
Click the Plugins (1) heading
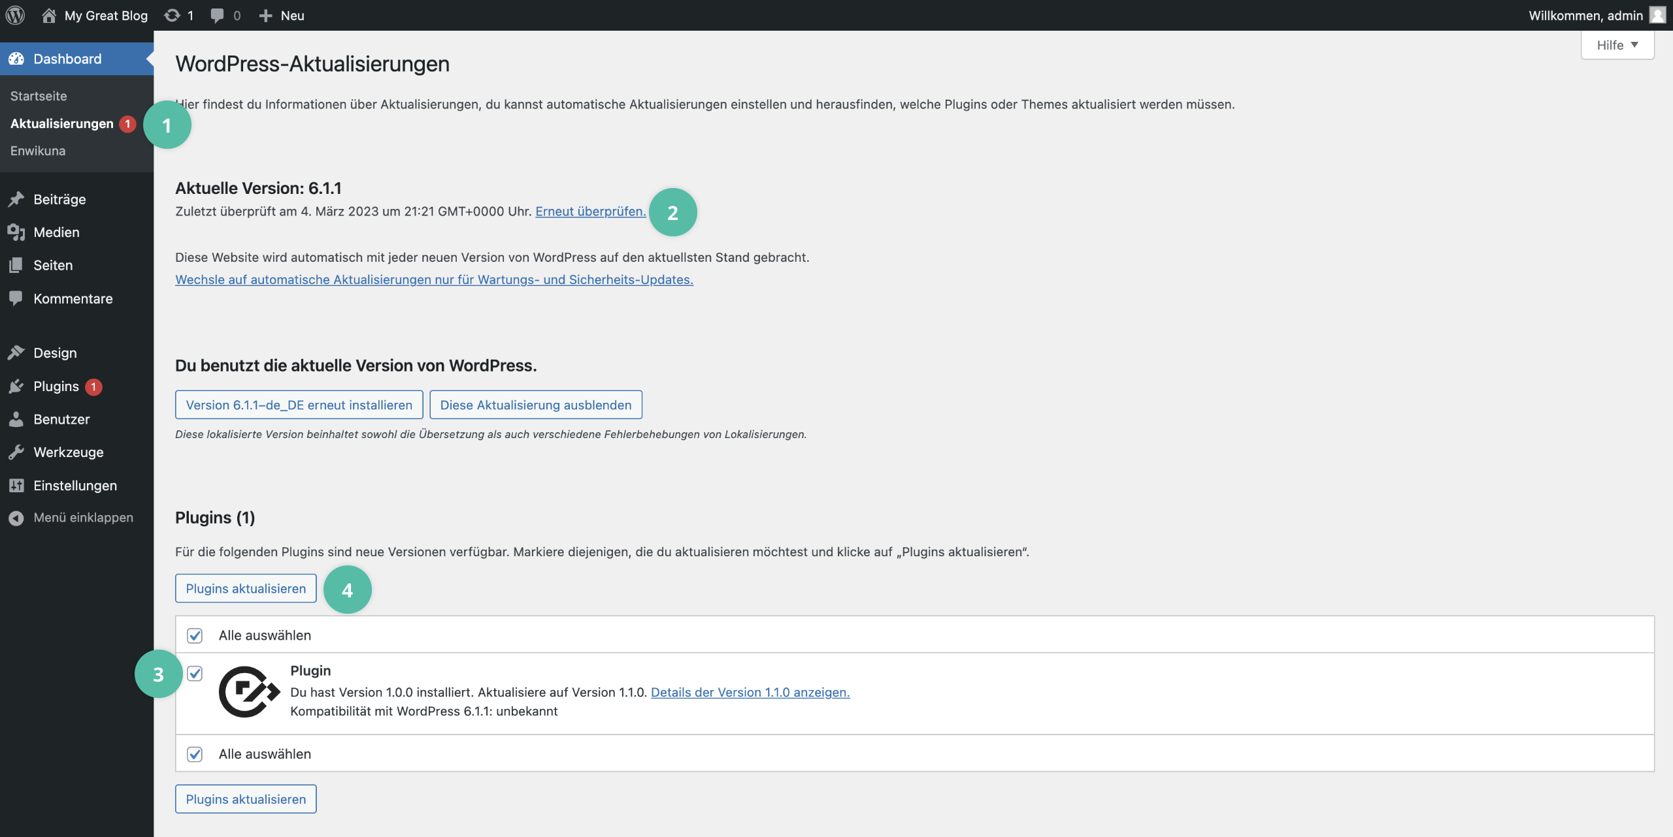(215, 518)
